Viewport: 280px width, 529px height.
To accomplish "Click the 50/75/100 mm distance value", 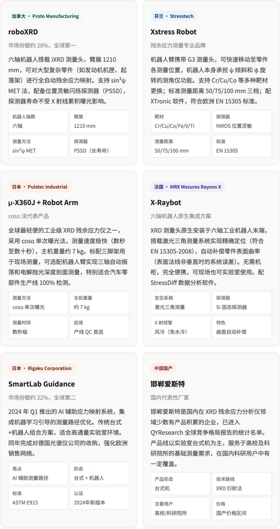I will coord(172,151).
